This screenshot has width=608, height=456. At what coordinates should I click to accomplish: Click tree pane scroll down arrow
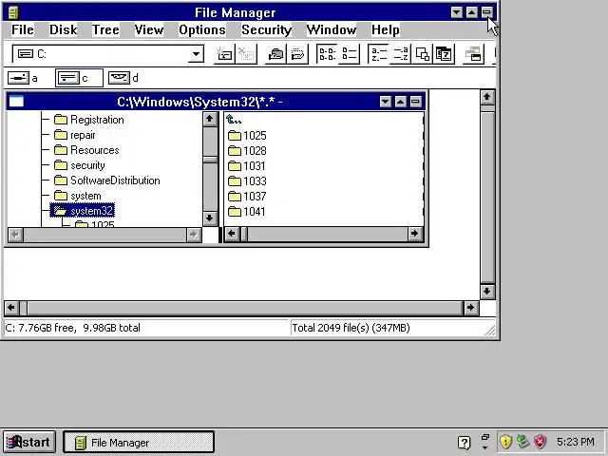[x=210, y=218]
